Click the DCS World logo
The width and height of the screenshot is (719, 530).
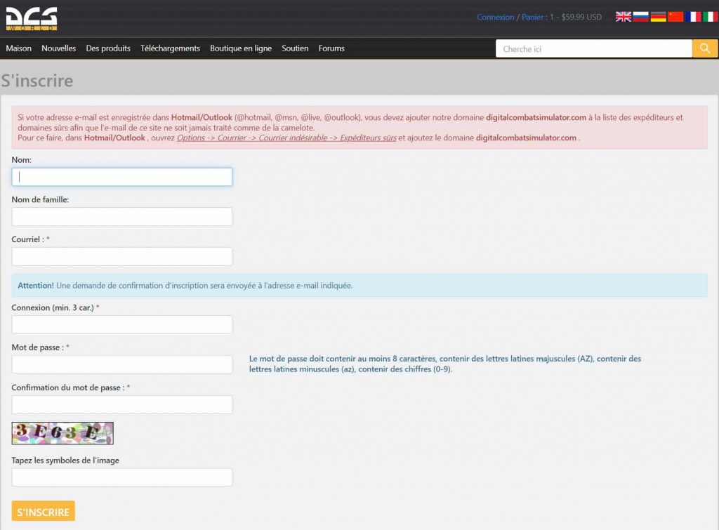pos(31,19)
